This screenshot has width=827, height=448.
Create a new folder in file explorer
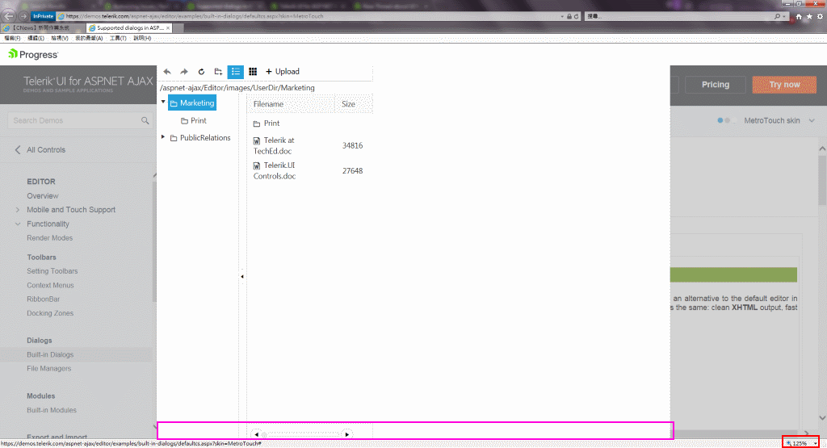click(x=218, y=72)
